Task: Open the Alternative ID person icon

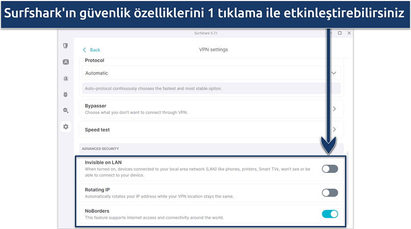Action: pos(66,62)
